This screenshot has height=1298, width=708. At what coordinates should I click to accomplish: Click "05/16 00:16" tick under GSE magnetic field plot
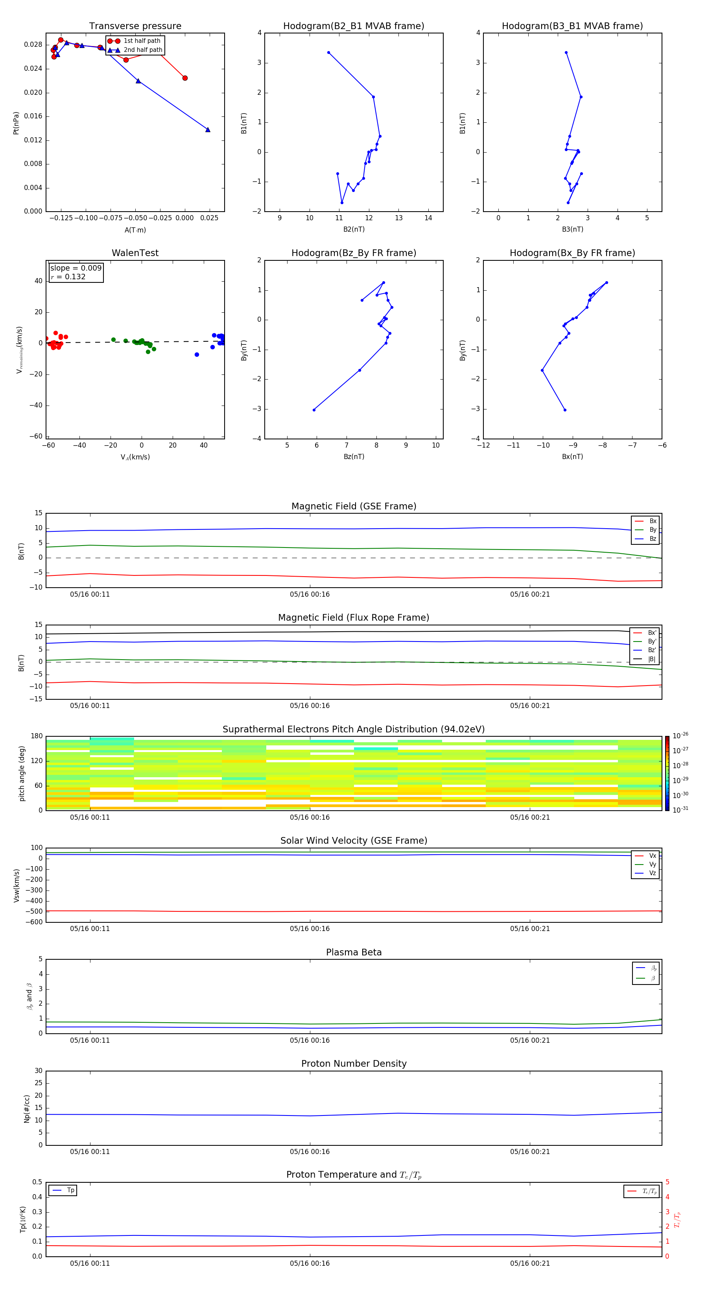tap(310, 595)
